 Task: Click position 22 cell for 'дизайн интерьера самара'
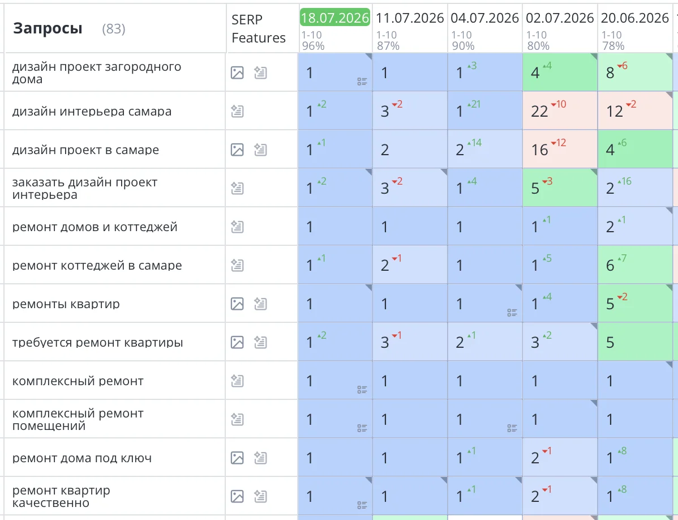[560, 111]
